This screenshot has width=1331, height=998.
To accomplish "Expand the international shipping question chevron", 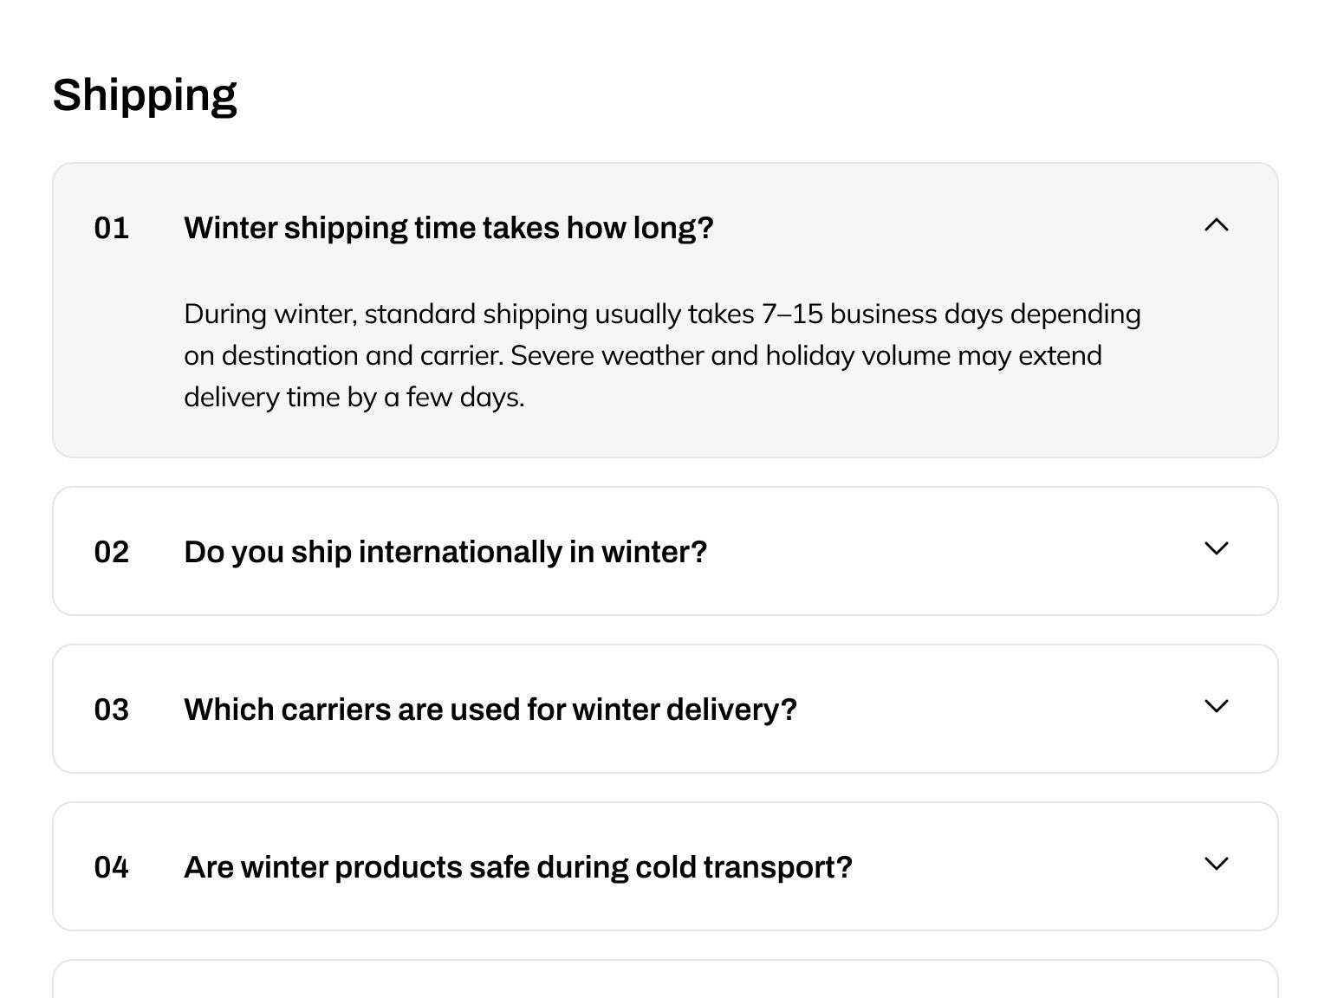I will coord(1217,549).
